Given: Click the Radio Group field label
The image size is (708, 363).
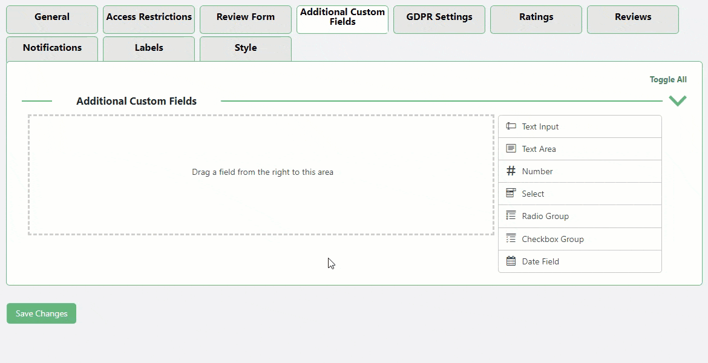Looking at the screenshot, I should [545, 216].
